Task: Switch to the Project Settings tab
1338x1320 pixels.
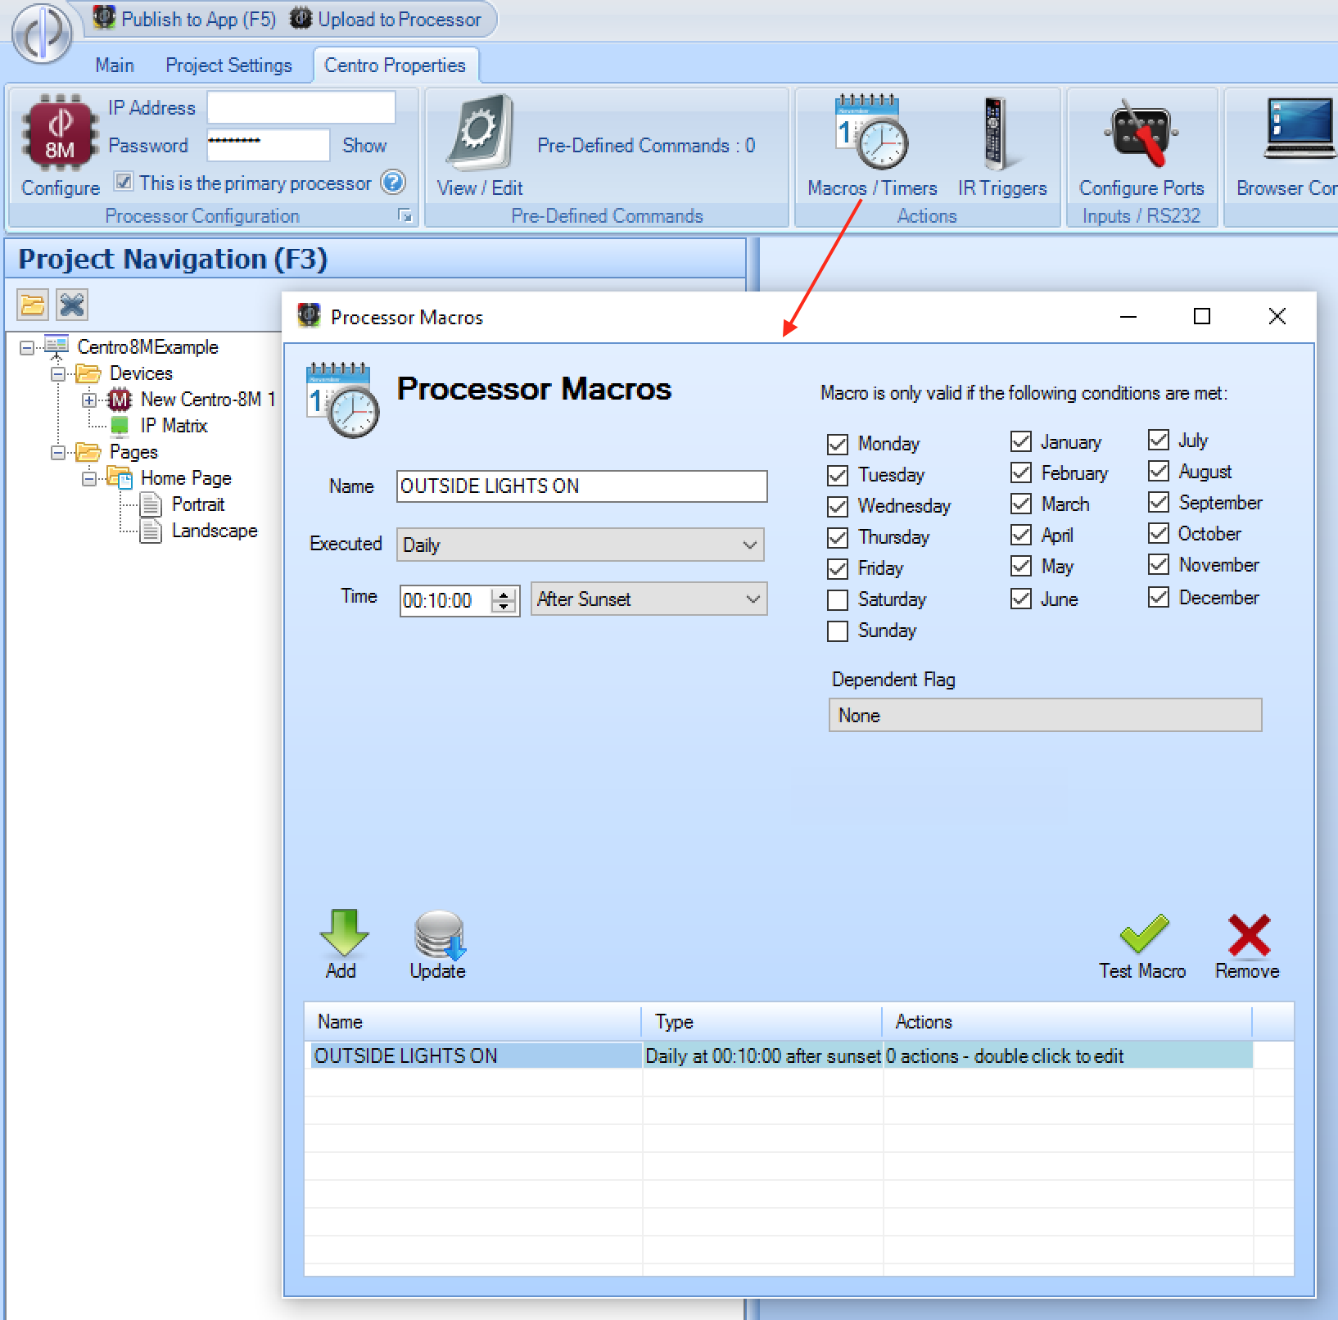Action: click(x=228, y=65)
